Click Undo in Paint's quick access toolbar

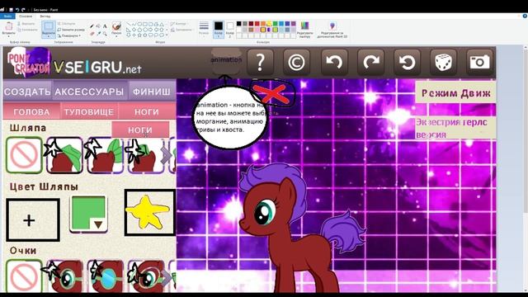click(x=17, y=10)
